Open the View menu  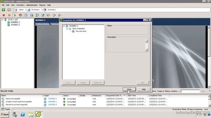[x=13, y=5]
